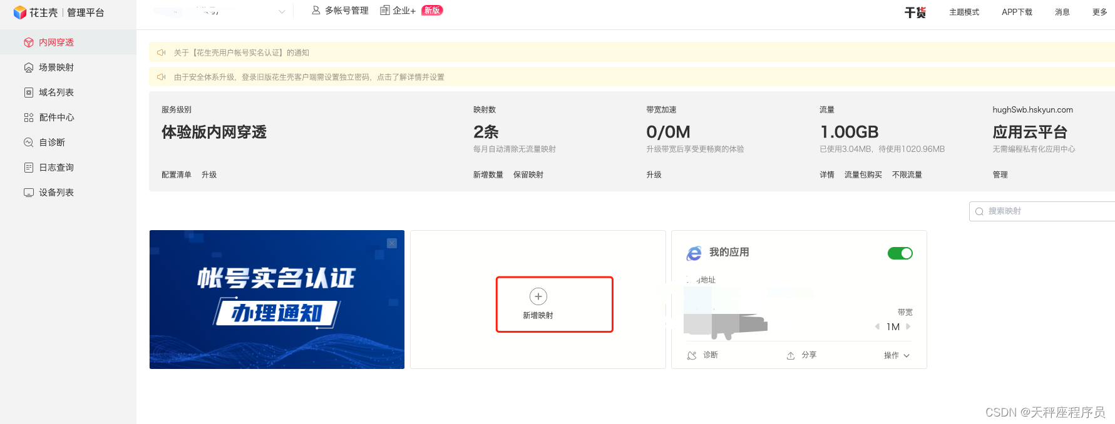Open the 操作 dropdown on mapping card
Viewport: 1115px width, 424px height.
pyautogui.click(x=897, y=355)
